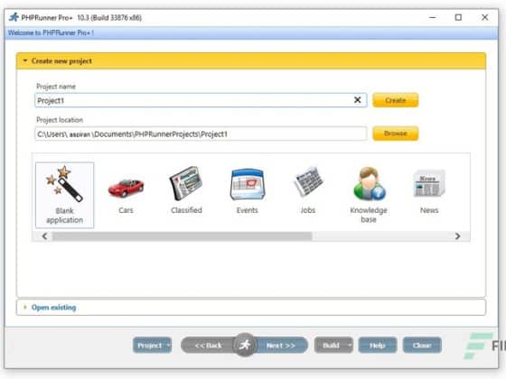Choose the Jobs template icon
The image size is (506, 379).
[308, 181]
